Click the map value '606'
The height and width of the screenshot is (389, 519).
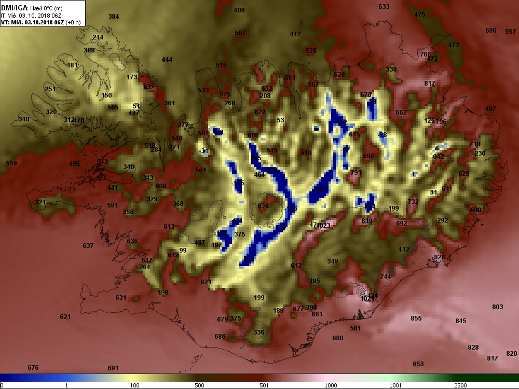(491, 31)
